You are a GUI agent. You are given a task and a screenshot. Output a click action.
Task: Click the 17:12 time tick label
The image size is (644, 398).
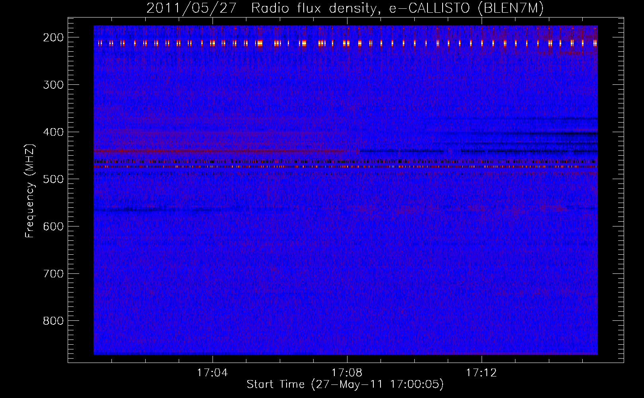tap(482, 373)
